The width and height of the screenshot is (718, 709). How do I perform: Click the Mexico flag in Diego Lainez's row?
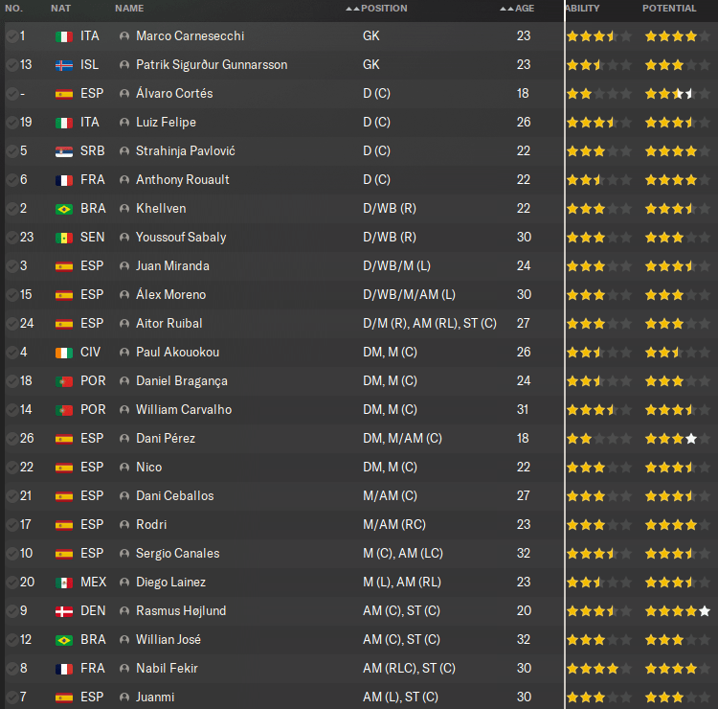click(x=64, y=583)
